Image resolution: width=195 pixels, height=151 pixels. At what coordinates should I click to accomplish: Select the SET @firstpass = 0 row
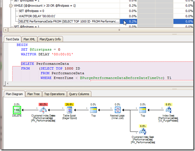tap(32, 11)
